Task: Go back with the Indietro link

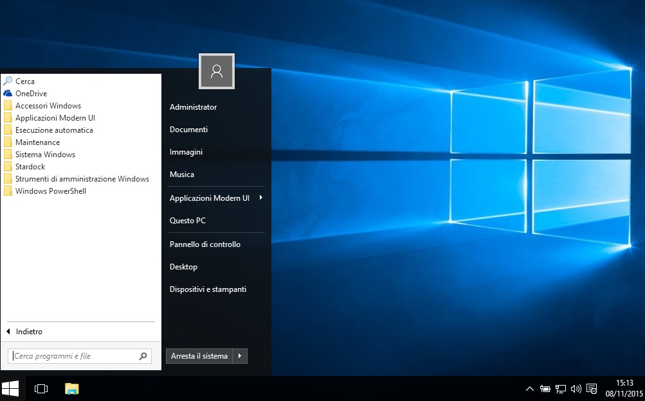Action: (29, 331)
